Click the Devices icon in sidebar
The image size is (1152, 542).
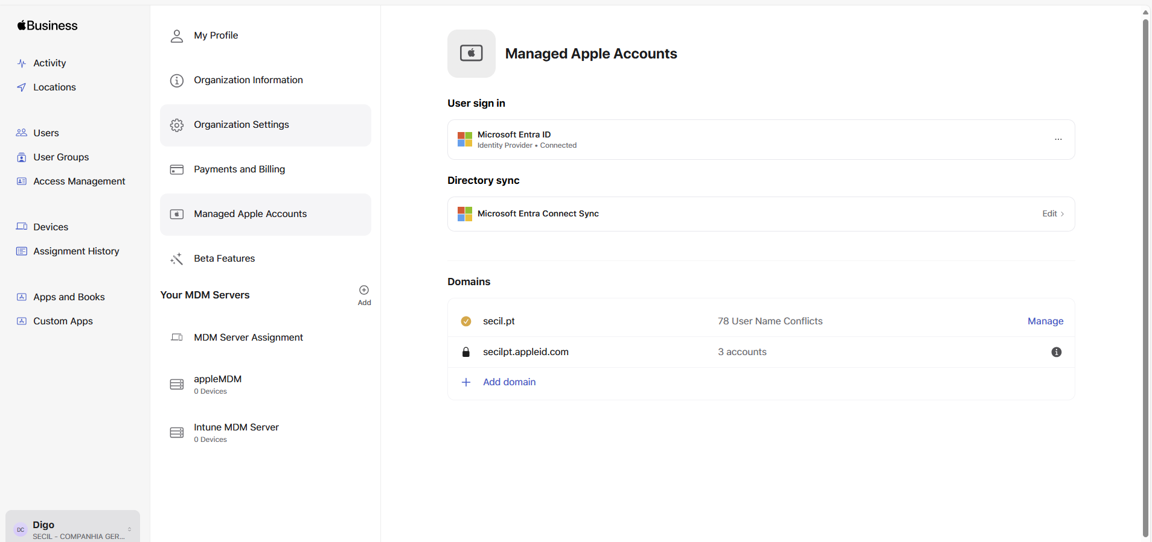pos(22,227)
